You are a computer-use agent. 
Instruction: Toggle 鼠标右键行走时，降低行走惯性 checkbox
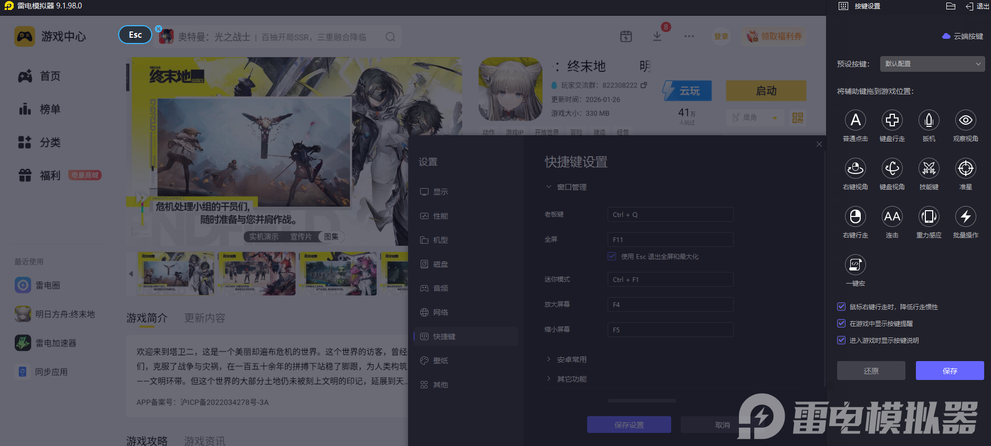point(841,307)
